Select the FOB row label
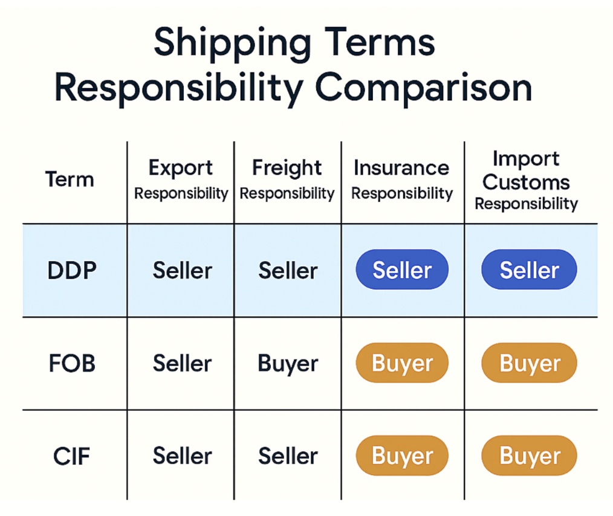This screenshot has height=516, width=613. click(72, 363)
